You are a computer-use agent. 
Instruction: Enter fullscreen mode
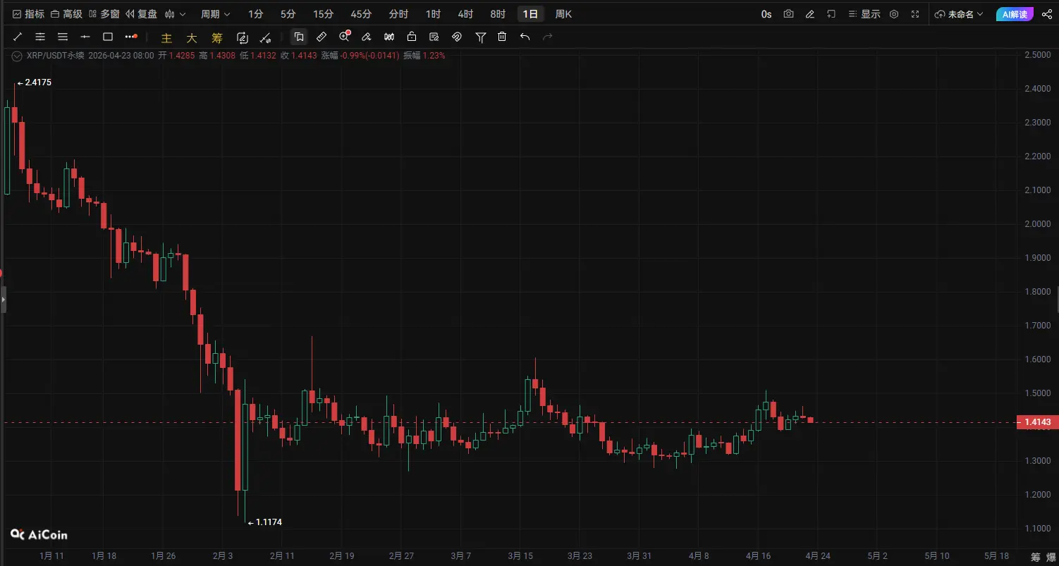[915, 14]
